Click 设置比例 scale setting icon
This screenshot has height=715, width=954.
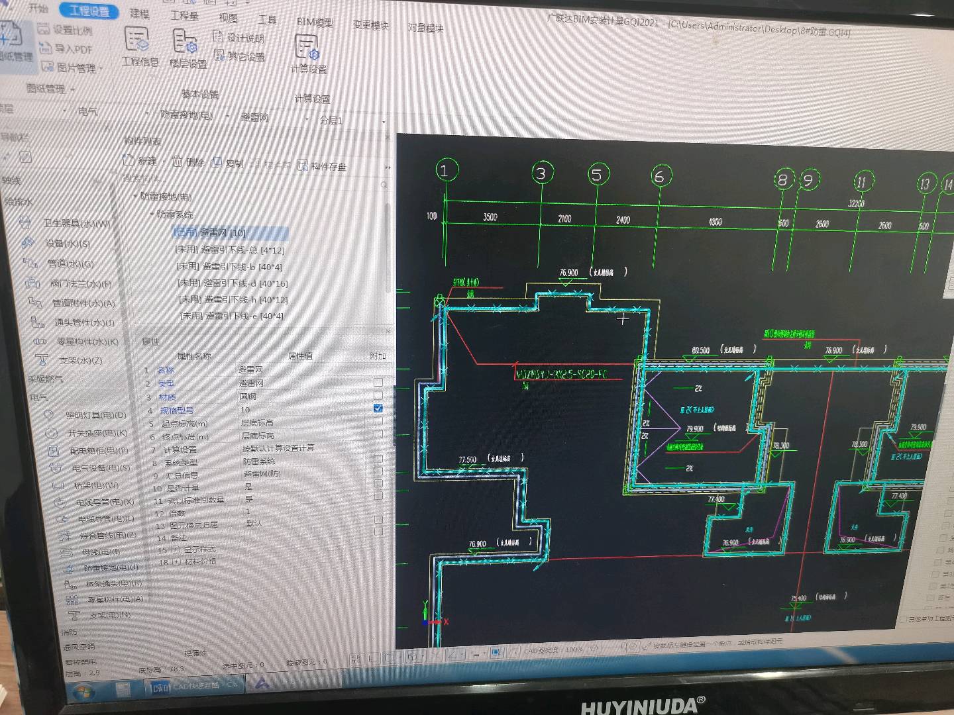[x=44, y=28]
